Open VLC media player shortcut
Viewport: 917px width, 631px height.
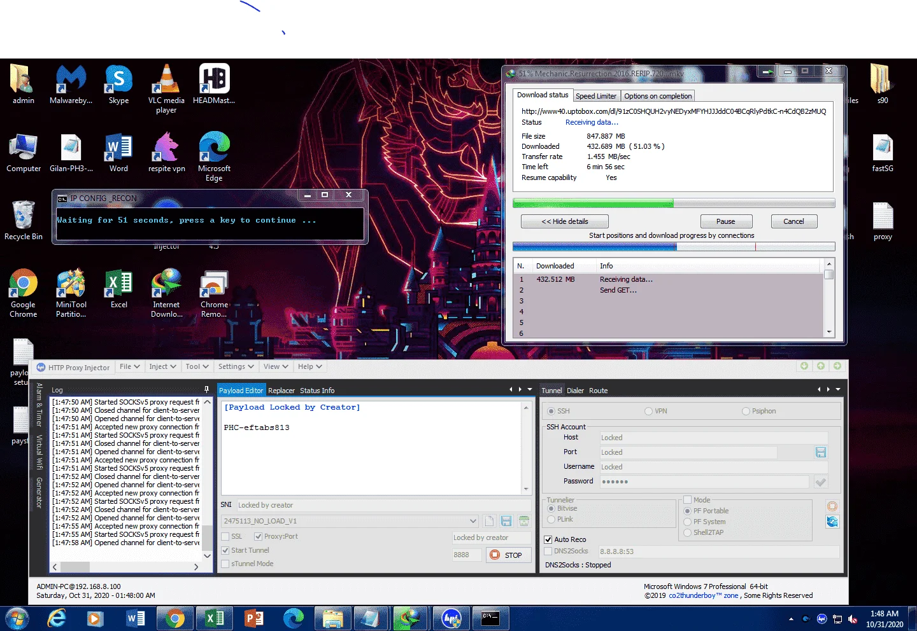(x=166, y=88)
